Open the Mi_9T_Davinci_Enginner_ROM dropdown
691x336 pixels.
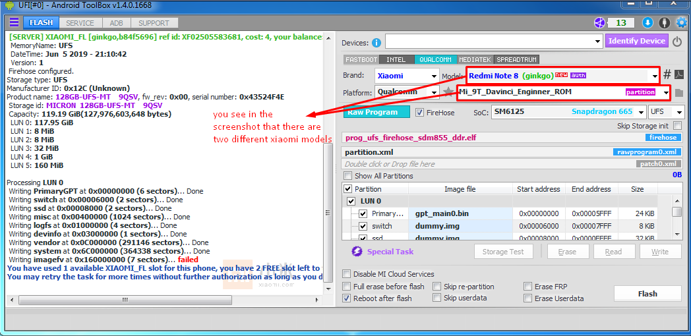[x=564, y=92]
